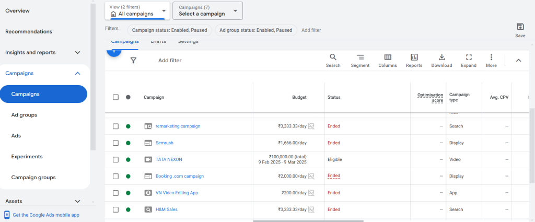Sort by the Optimisation score column header

[x=431, y=98]
